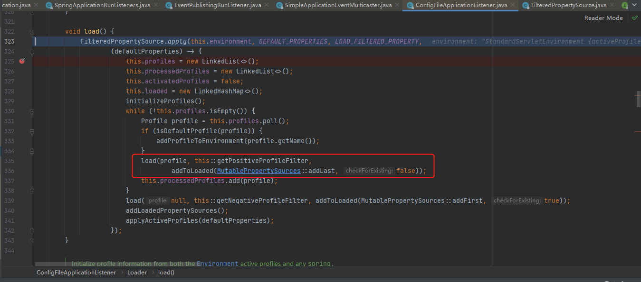Toggle Reader Mode in the editor
641x282 pixels.
pyautogui.click(x=603, y=18)
